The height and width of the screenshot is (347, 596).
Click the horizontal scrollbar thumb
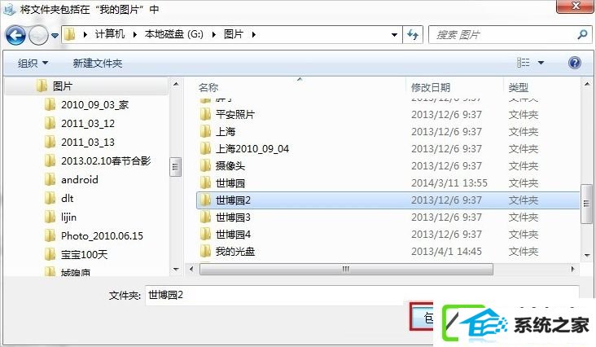click(346, 270)
